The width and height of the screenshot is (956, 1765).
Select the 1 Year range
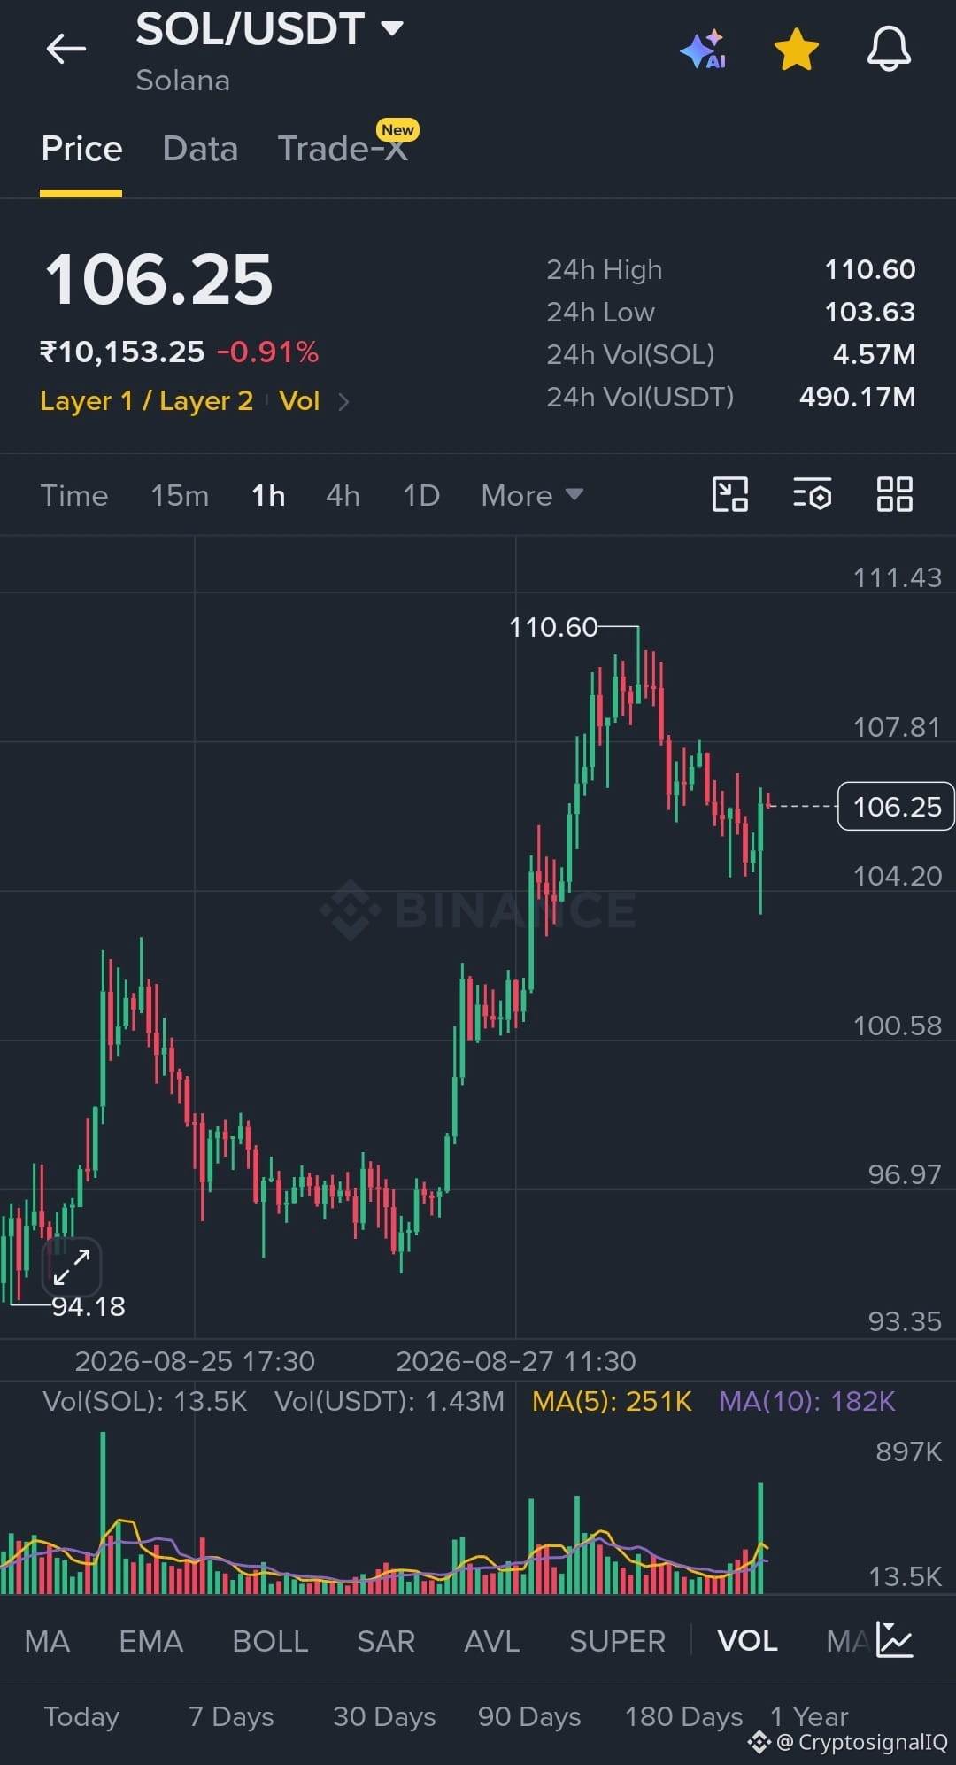[809, 1716]
